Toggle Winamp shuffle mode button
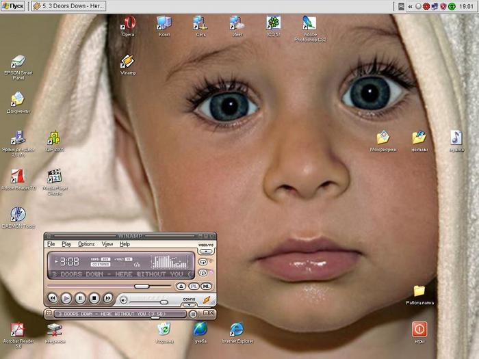This screenshot has height=359, width=479. pyautogui.click(x=203, y=273)
